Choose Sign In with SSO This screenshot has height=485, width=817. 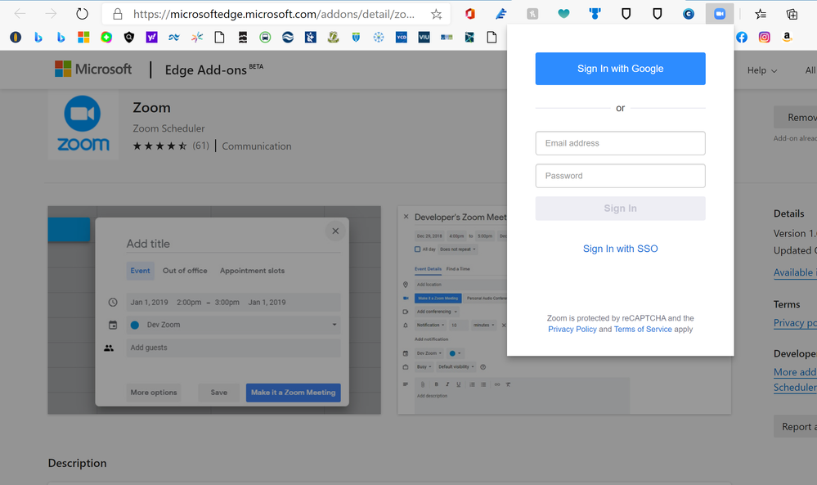(620, 249)
